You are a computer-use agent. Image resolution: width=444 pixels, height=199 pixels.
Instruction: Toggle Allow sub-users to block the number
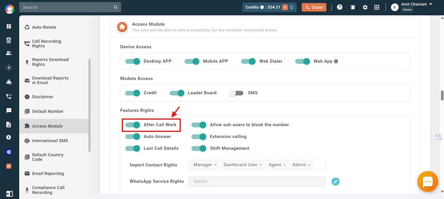(x=199, y=125)
